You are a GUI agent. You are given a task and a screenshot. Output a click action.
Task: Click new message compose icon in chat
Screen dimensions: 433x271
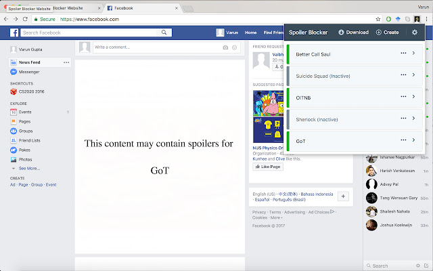(426, 266)
